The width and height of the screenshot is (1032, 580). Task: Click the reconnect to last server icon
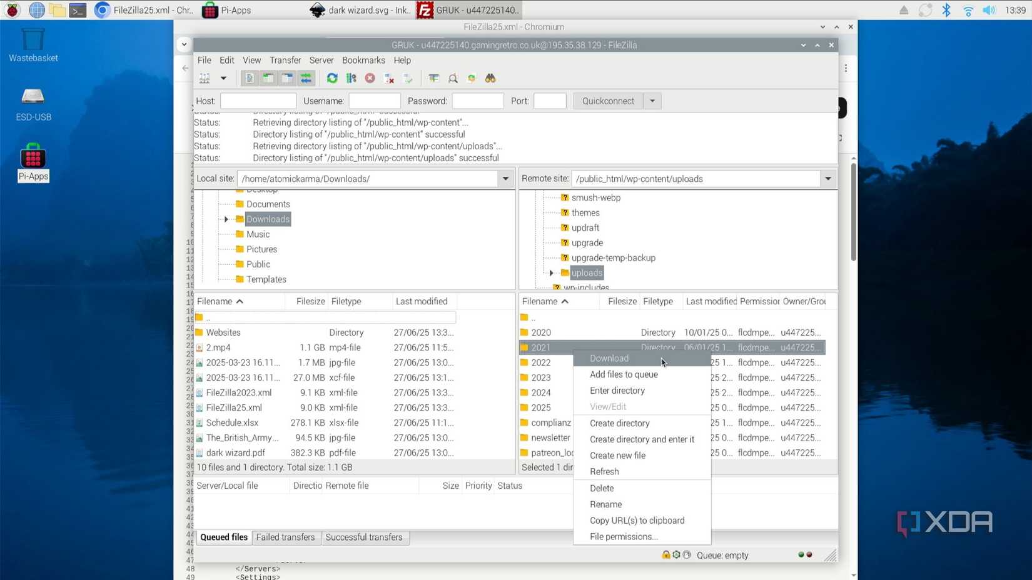pyautogui.click(x=408, y=78)
